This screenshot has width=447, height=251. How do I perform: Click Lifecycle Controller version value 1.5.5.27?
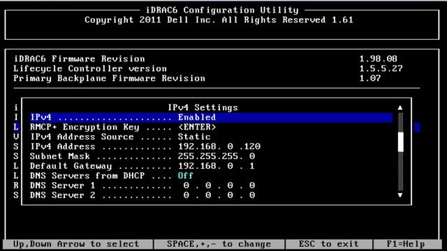click(381, 68)
